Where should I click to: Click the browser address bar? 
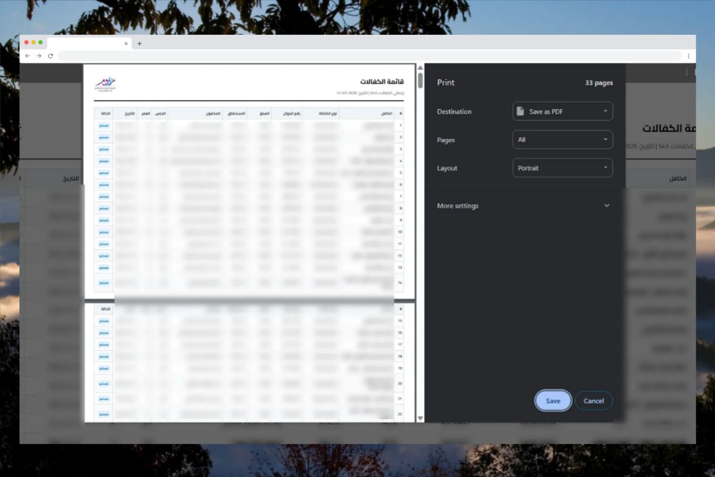tap(369, 55)
